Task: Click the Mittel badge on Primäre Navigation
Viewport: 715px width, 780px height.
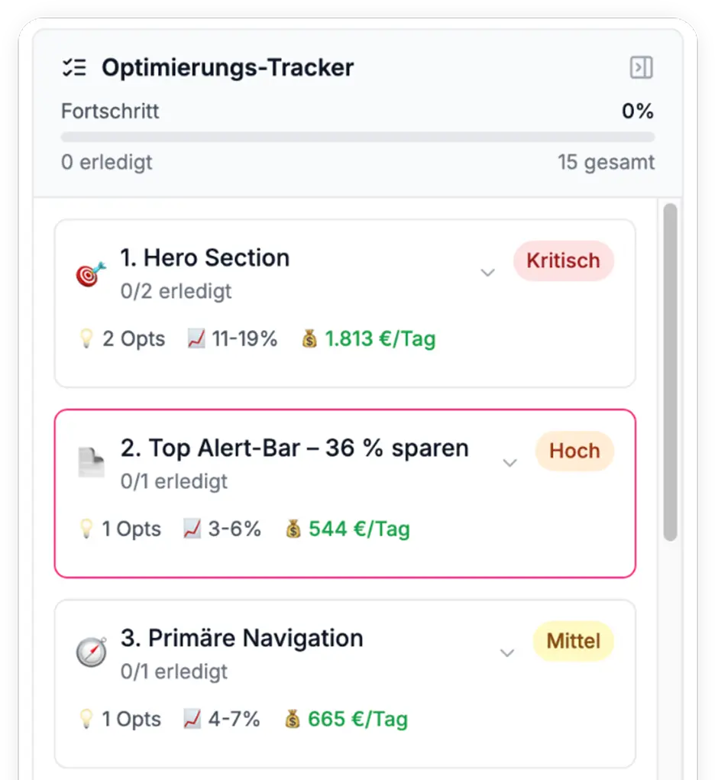Action: pyautogui.click(x=572, y=641)
